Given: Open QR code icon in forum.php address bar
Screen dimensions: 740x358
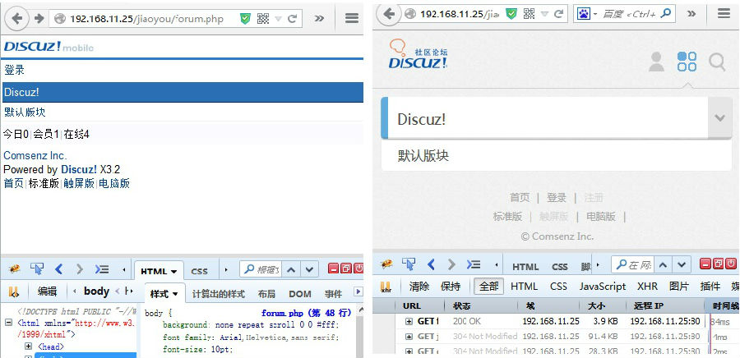Looking at the screenshot, I should coord(263,18).
